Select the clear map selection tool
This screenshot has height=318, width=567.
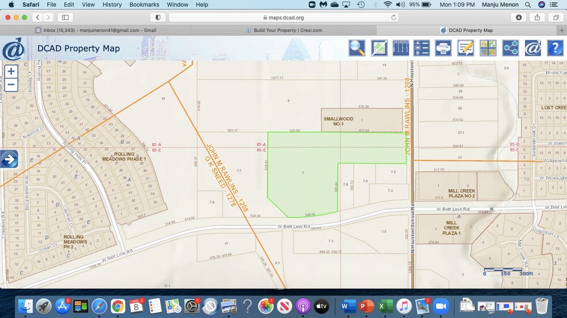click(379, 48)
